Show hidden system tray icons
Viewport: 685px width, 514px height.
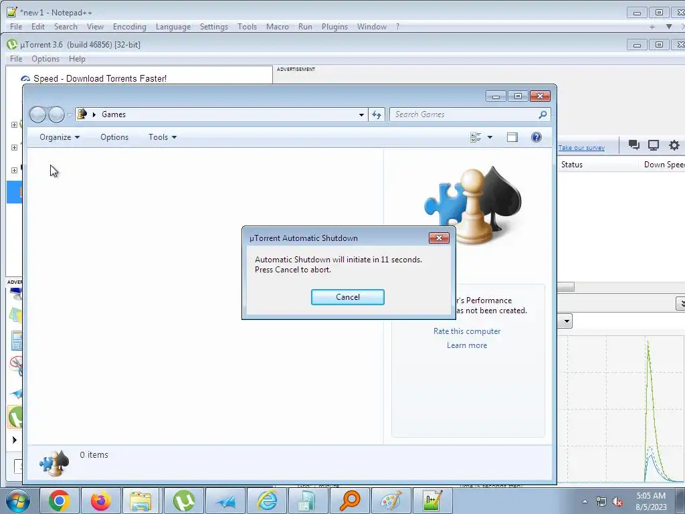(585, 501)
